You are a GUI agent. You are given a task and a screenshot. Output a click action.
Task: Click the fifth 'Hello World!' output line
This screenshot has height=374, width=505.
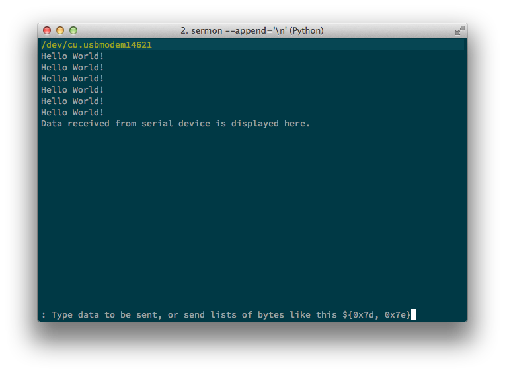[x=73, y=101]
